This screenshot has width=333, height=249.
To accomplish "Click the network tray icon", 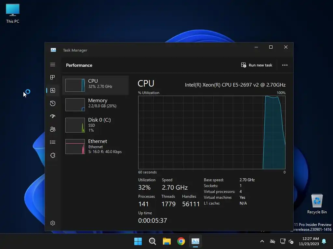I will click(x=283, y=241).
